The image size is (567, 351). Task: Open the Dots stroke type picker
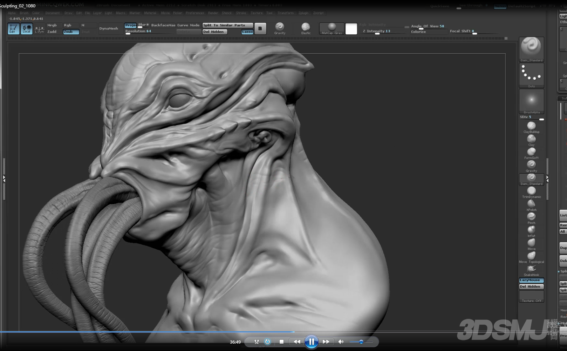coord(531,75)
